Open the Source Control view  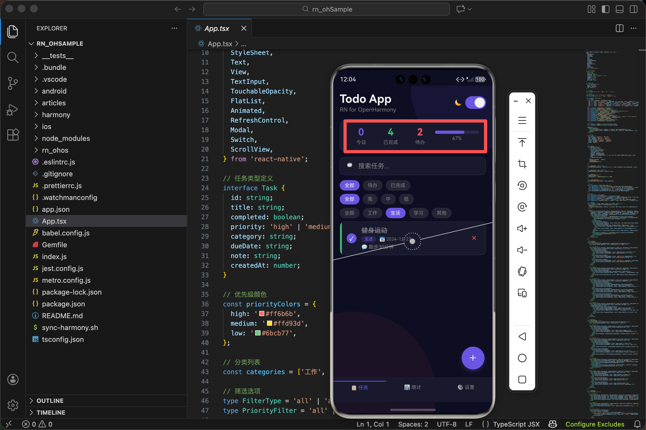click(x=13, y=83)
